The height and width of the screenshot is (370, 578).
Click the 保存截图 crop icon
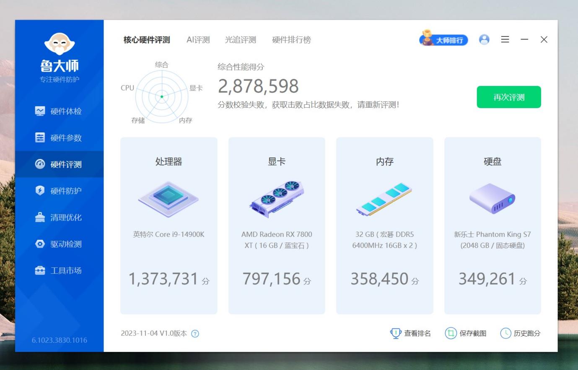click(451, 334)
